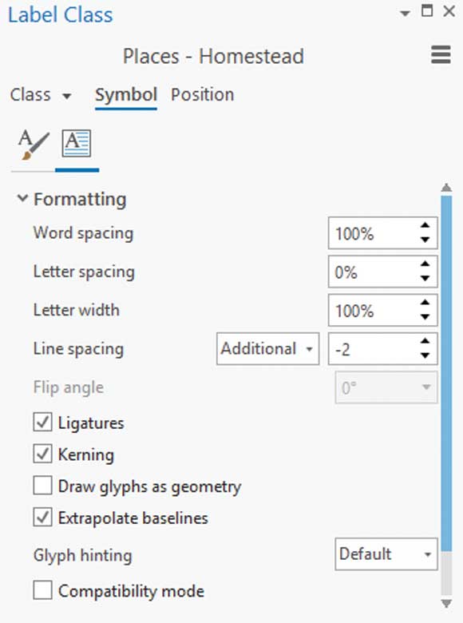Open the Line spacing Additional dropdown
This screenshot has height=623, width=463.
(x=267, y=349)
